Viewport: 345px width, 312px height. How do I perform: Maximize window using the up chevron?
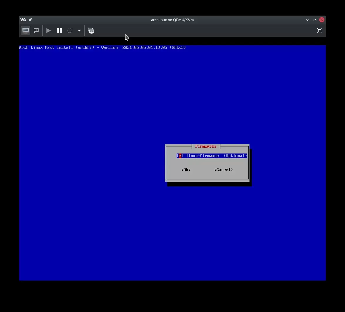point(314,20)
